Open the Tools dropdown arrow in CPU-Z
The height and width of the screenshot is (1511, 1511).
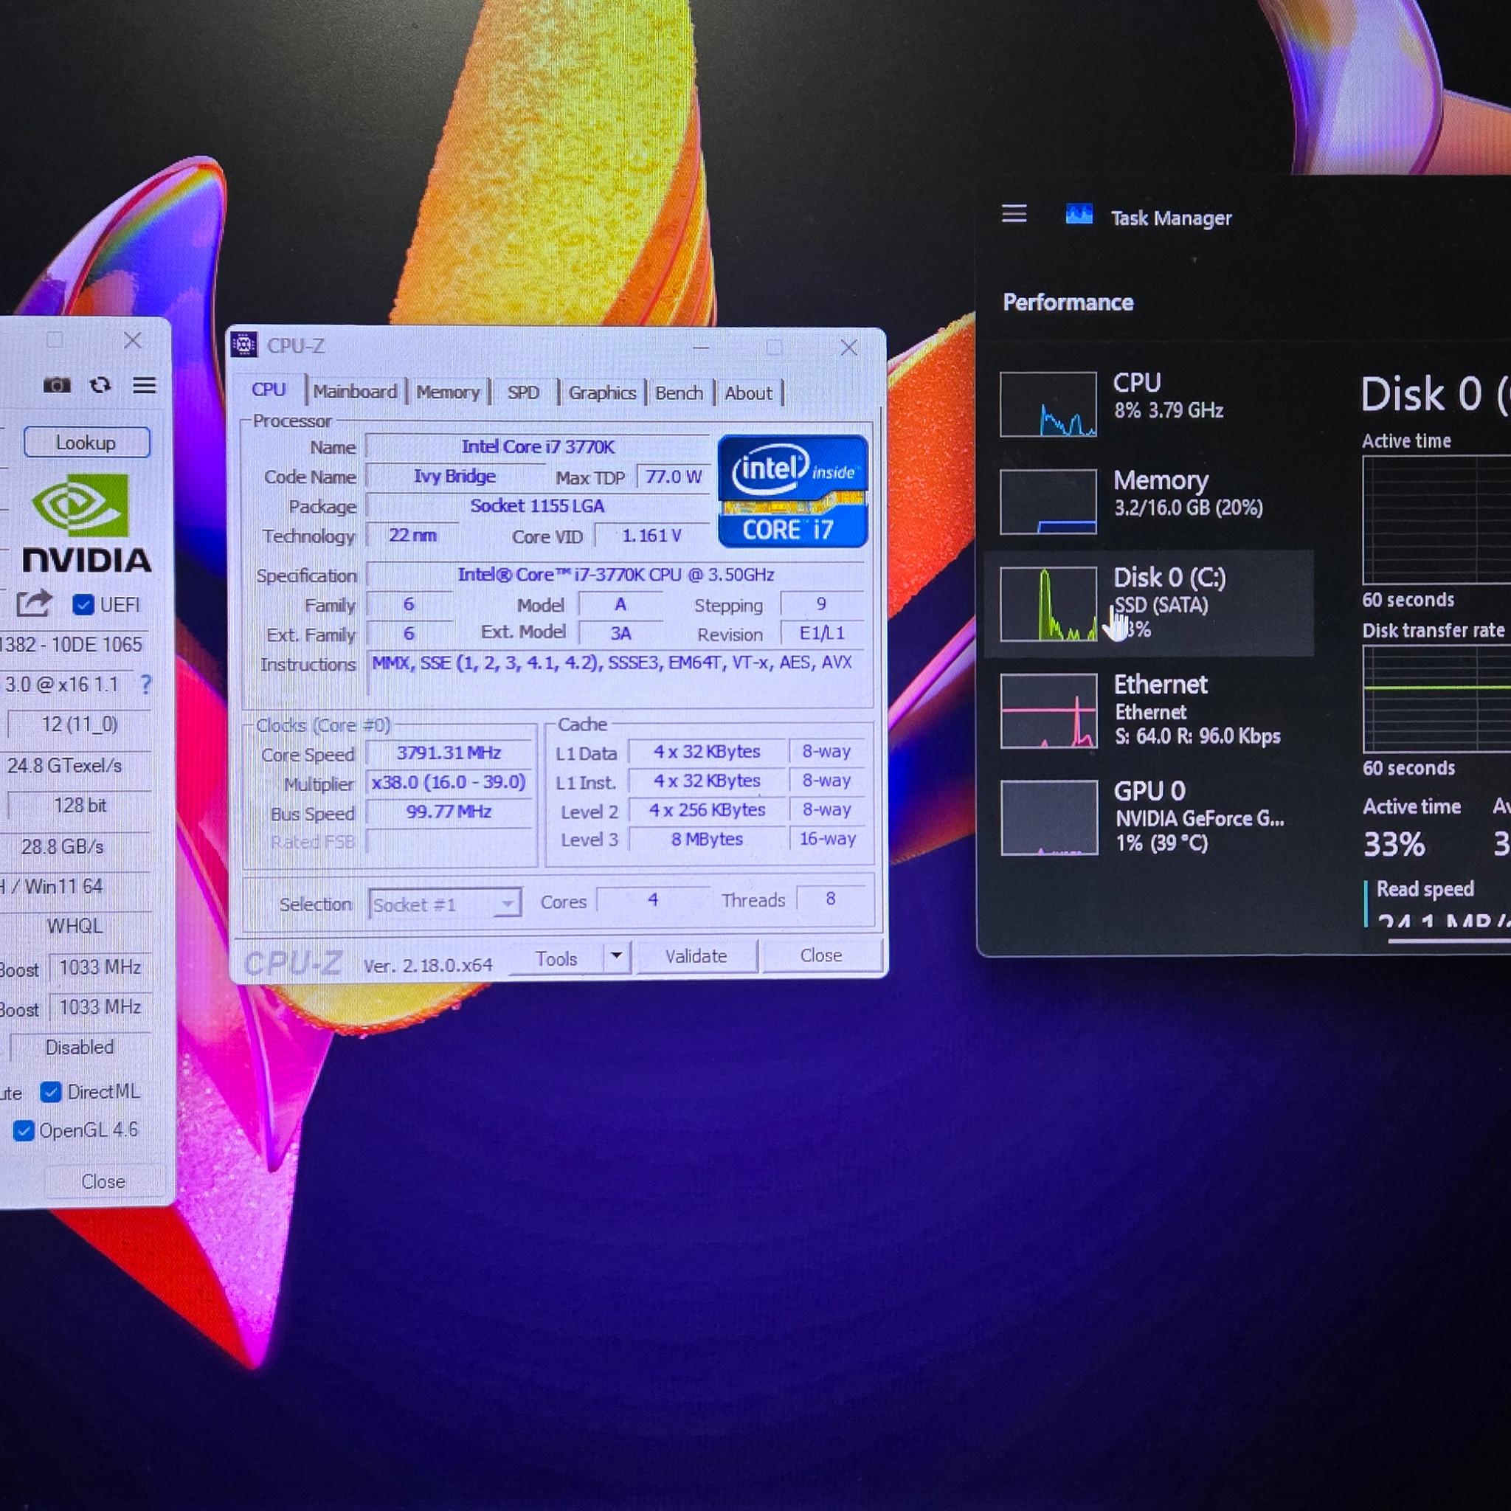(x=616, y=955)
